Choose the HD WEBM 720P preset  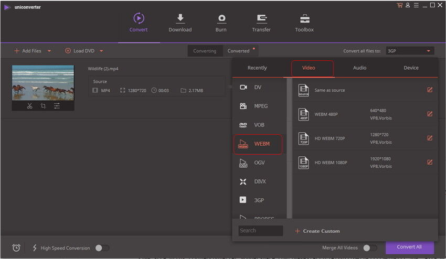(366, 138)
